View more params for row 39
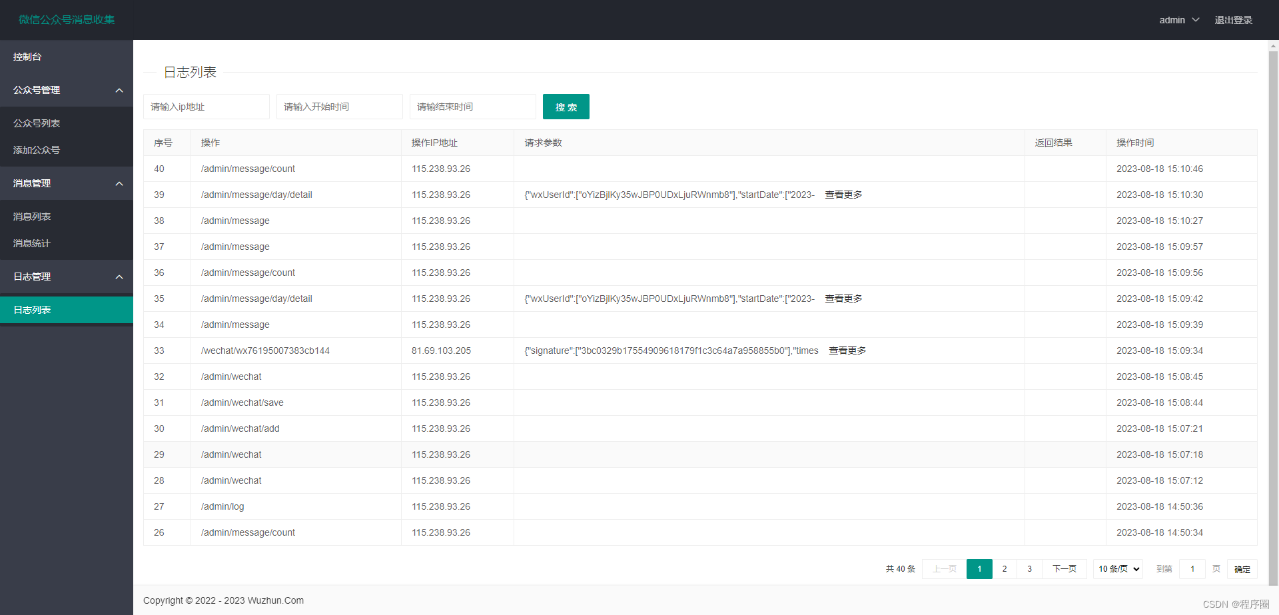 coord(843,195)
